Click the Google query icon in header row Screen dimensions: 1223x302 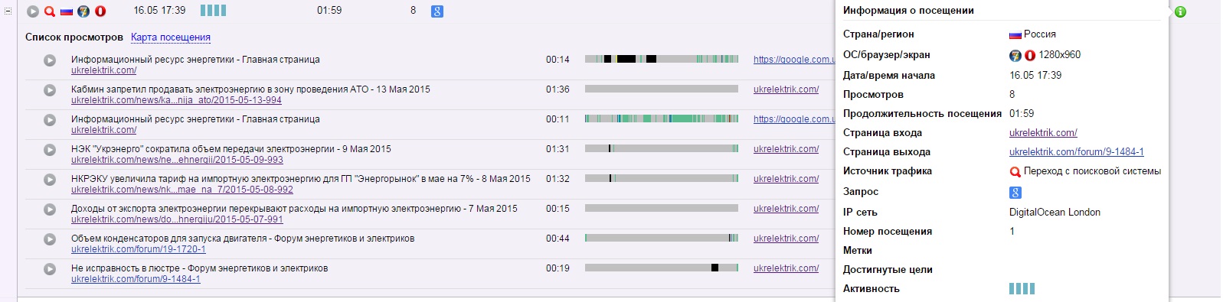click(x=437, y=11)
